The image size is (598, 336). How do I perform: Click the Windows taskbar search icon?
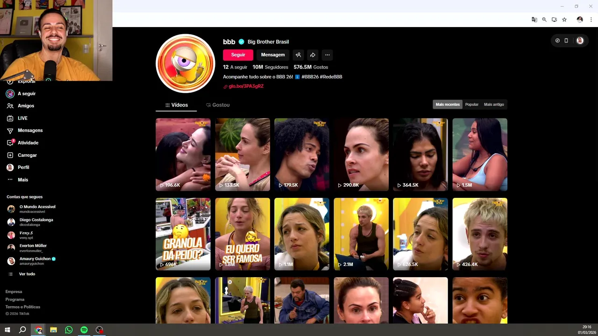point(22,330)
